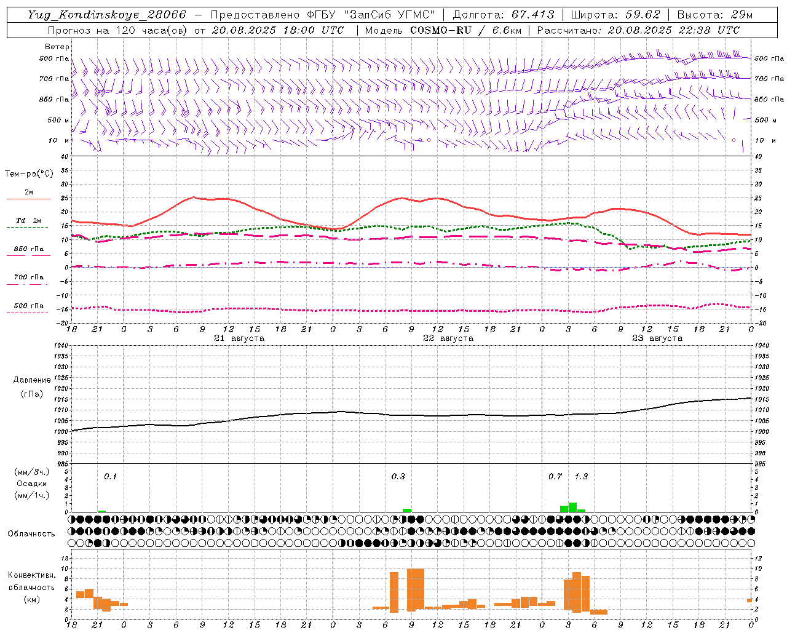Click the tallest green precipitation bar on 23 августа
Image resolution: width=787 pixels, height=630 pixels.
tap(572, 508)
